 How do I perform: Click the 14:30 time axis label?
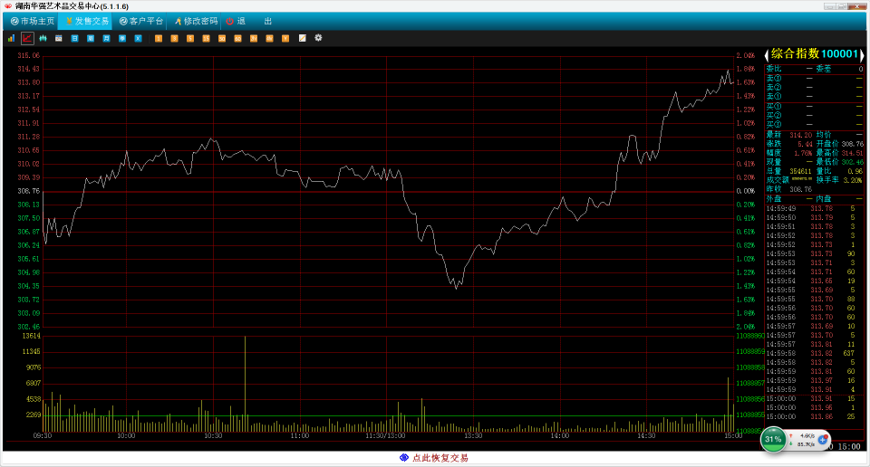(x=646, y=436)
